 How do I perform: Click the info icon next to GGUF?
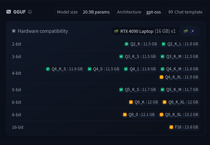30,12
